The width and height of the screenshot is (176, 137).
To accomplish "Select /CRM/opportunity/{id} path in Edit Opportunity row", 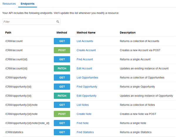I will click(18, 96).
